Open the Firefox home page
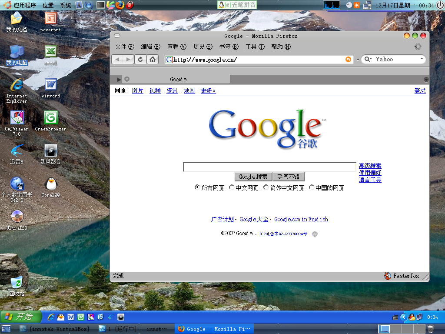Image resolution: width=445 pixels, height=334 pixels. point(153,59)
